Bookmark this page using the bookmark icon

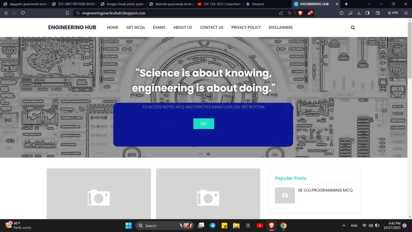pyautogui.click(x=67, y=13)
